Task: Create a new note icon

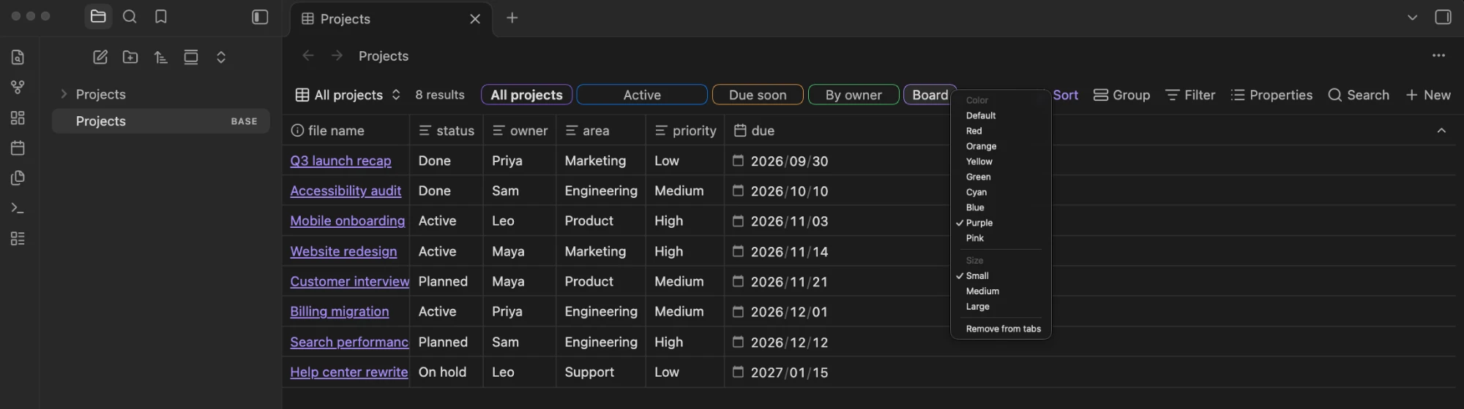Action: [100, 57]
